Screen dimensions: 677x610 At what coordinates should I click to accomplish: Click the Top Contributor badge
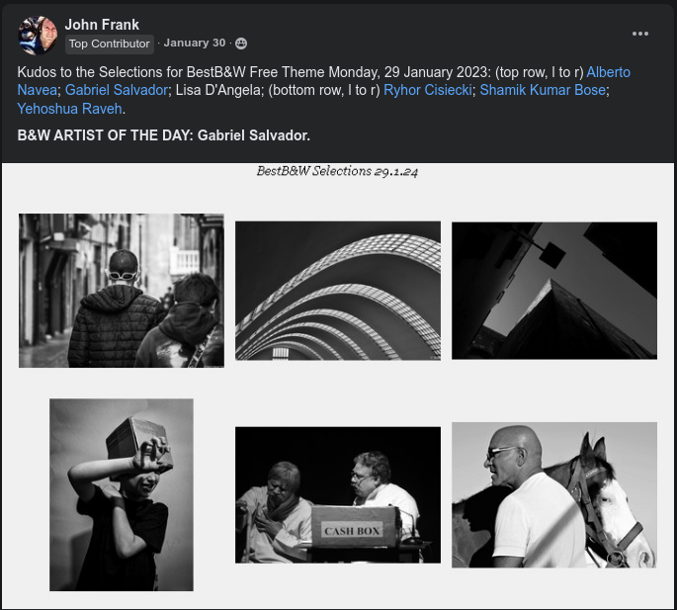(x=109, y=44)
